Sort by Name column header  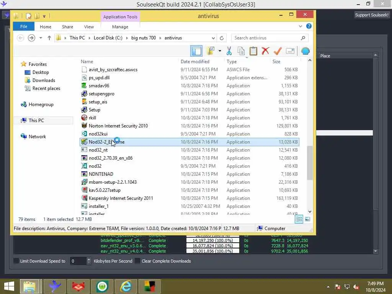pos(87,62)
